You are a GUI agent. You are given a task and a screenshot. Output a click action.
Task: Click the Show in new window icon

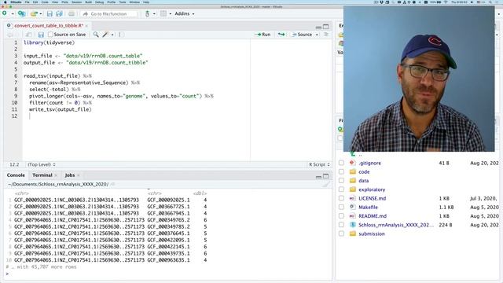click(x=28, y=35)
